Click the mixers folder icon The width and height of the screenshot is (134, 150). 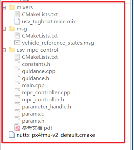tap(12, 7)
